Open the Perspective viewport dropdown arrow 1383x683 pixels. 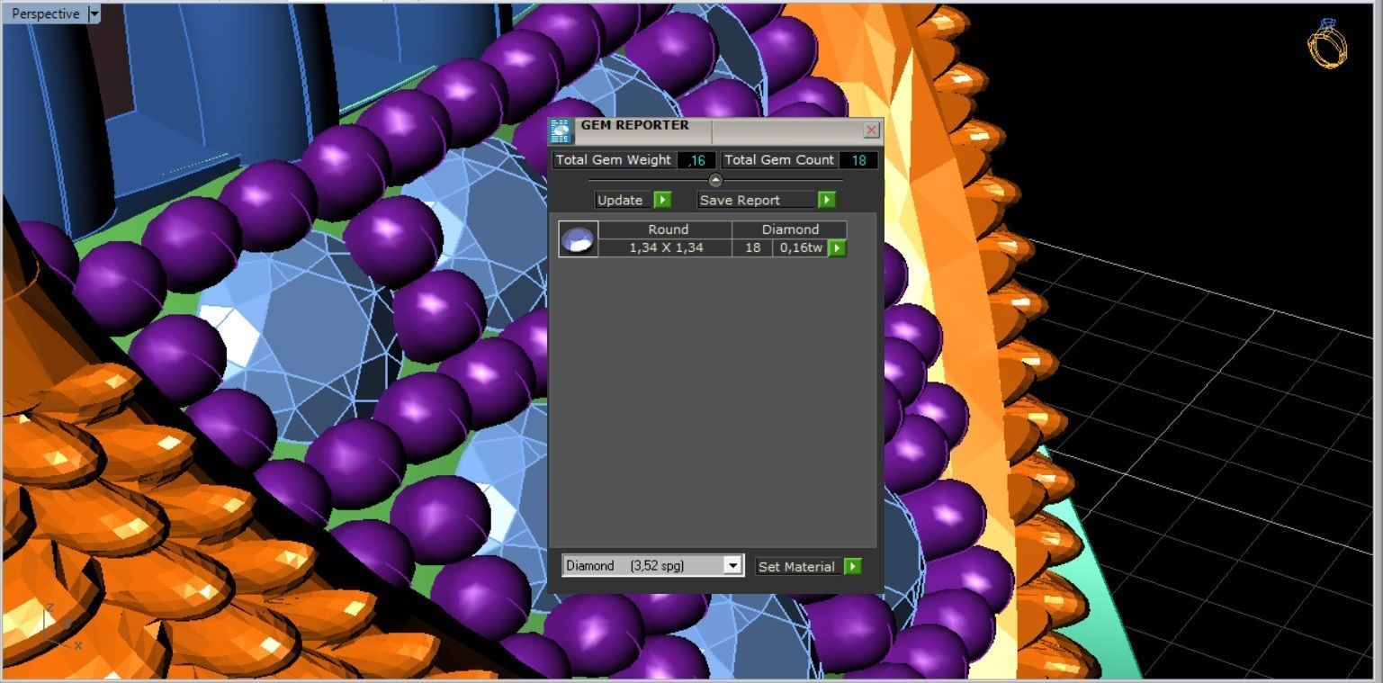click(x=94, y=13)
